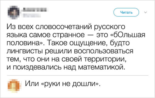Viewport: 155px width, 98px height.
Task: Select the blurred author display name
Action: point(35,9)
